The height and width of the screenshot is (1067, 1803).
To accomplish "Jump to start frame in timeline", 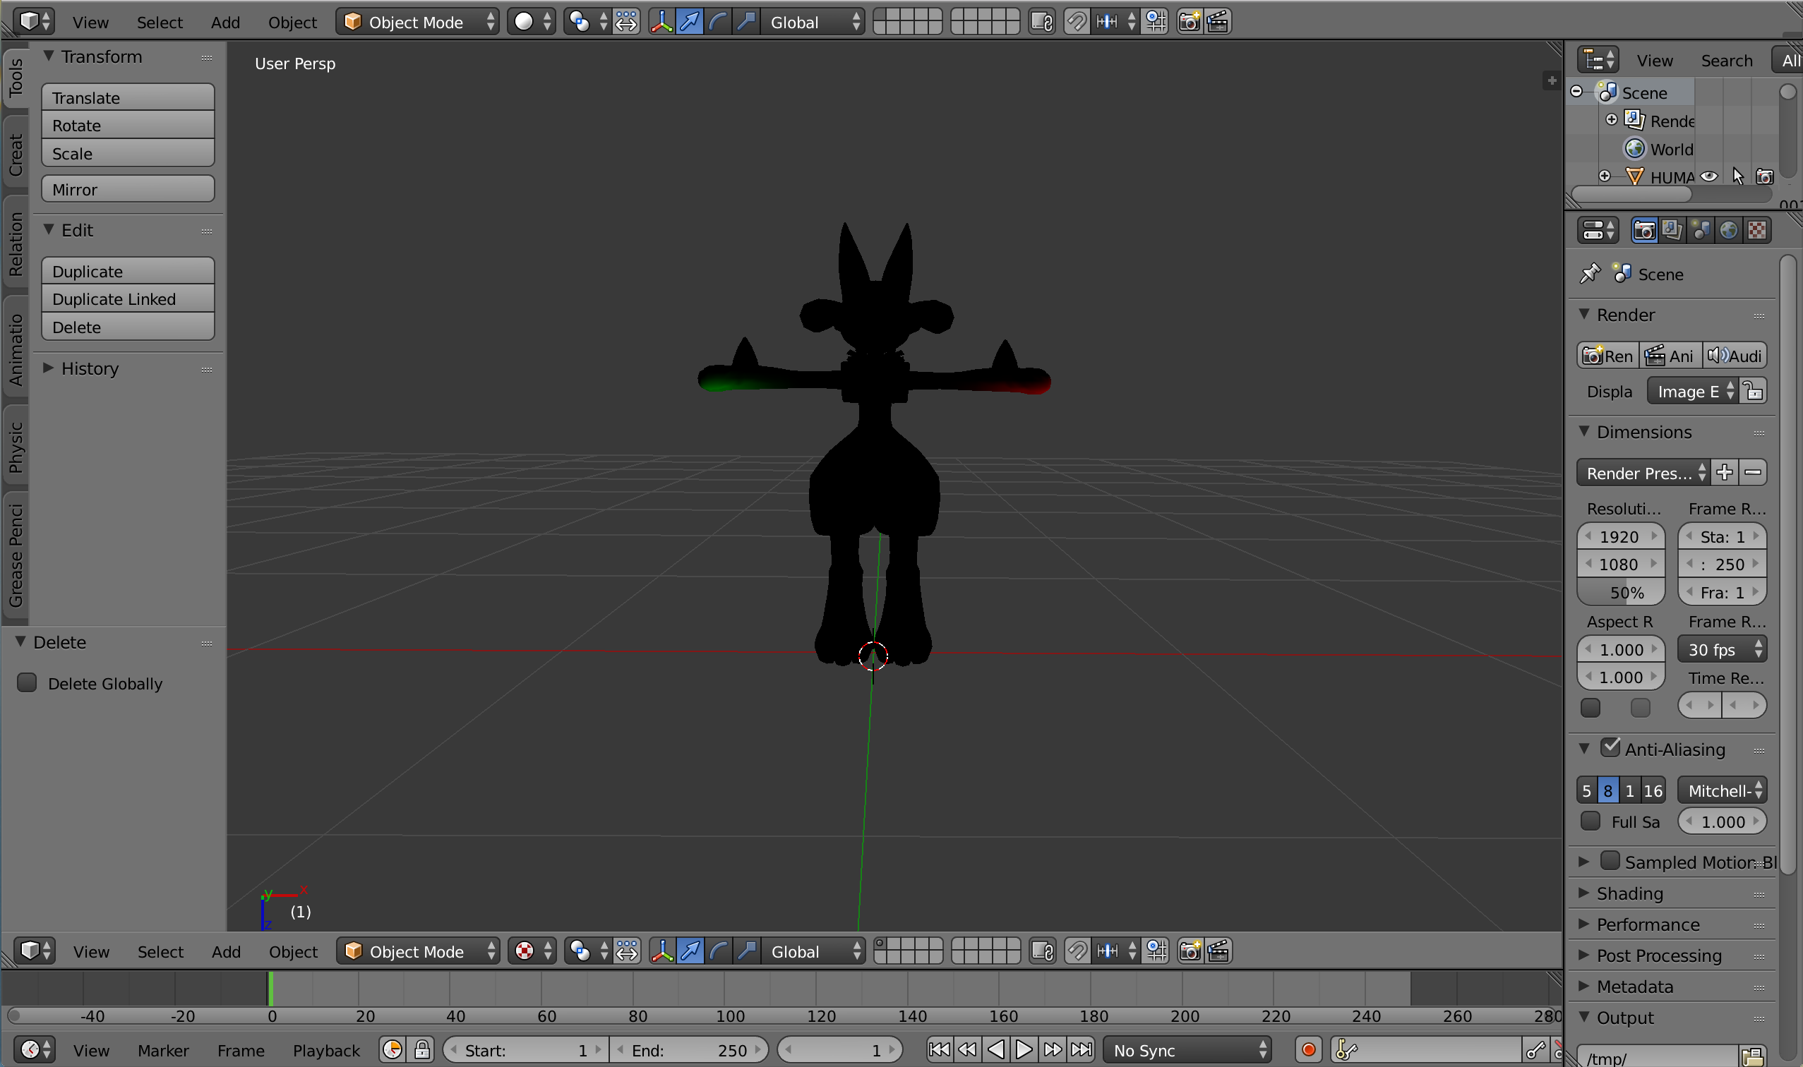I will coord(939,1050).
